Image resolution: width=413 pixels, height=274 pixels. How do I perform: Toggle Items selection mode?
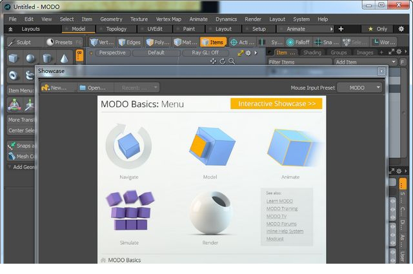pyautogui.click(x=213, y=42)
